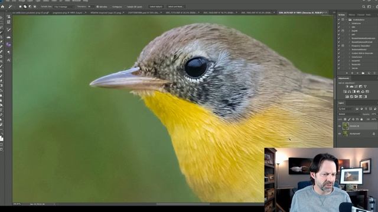Create a new action set with folder icon
Screen dimensions: 378x212
point(363,73)
